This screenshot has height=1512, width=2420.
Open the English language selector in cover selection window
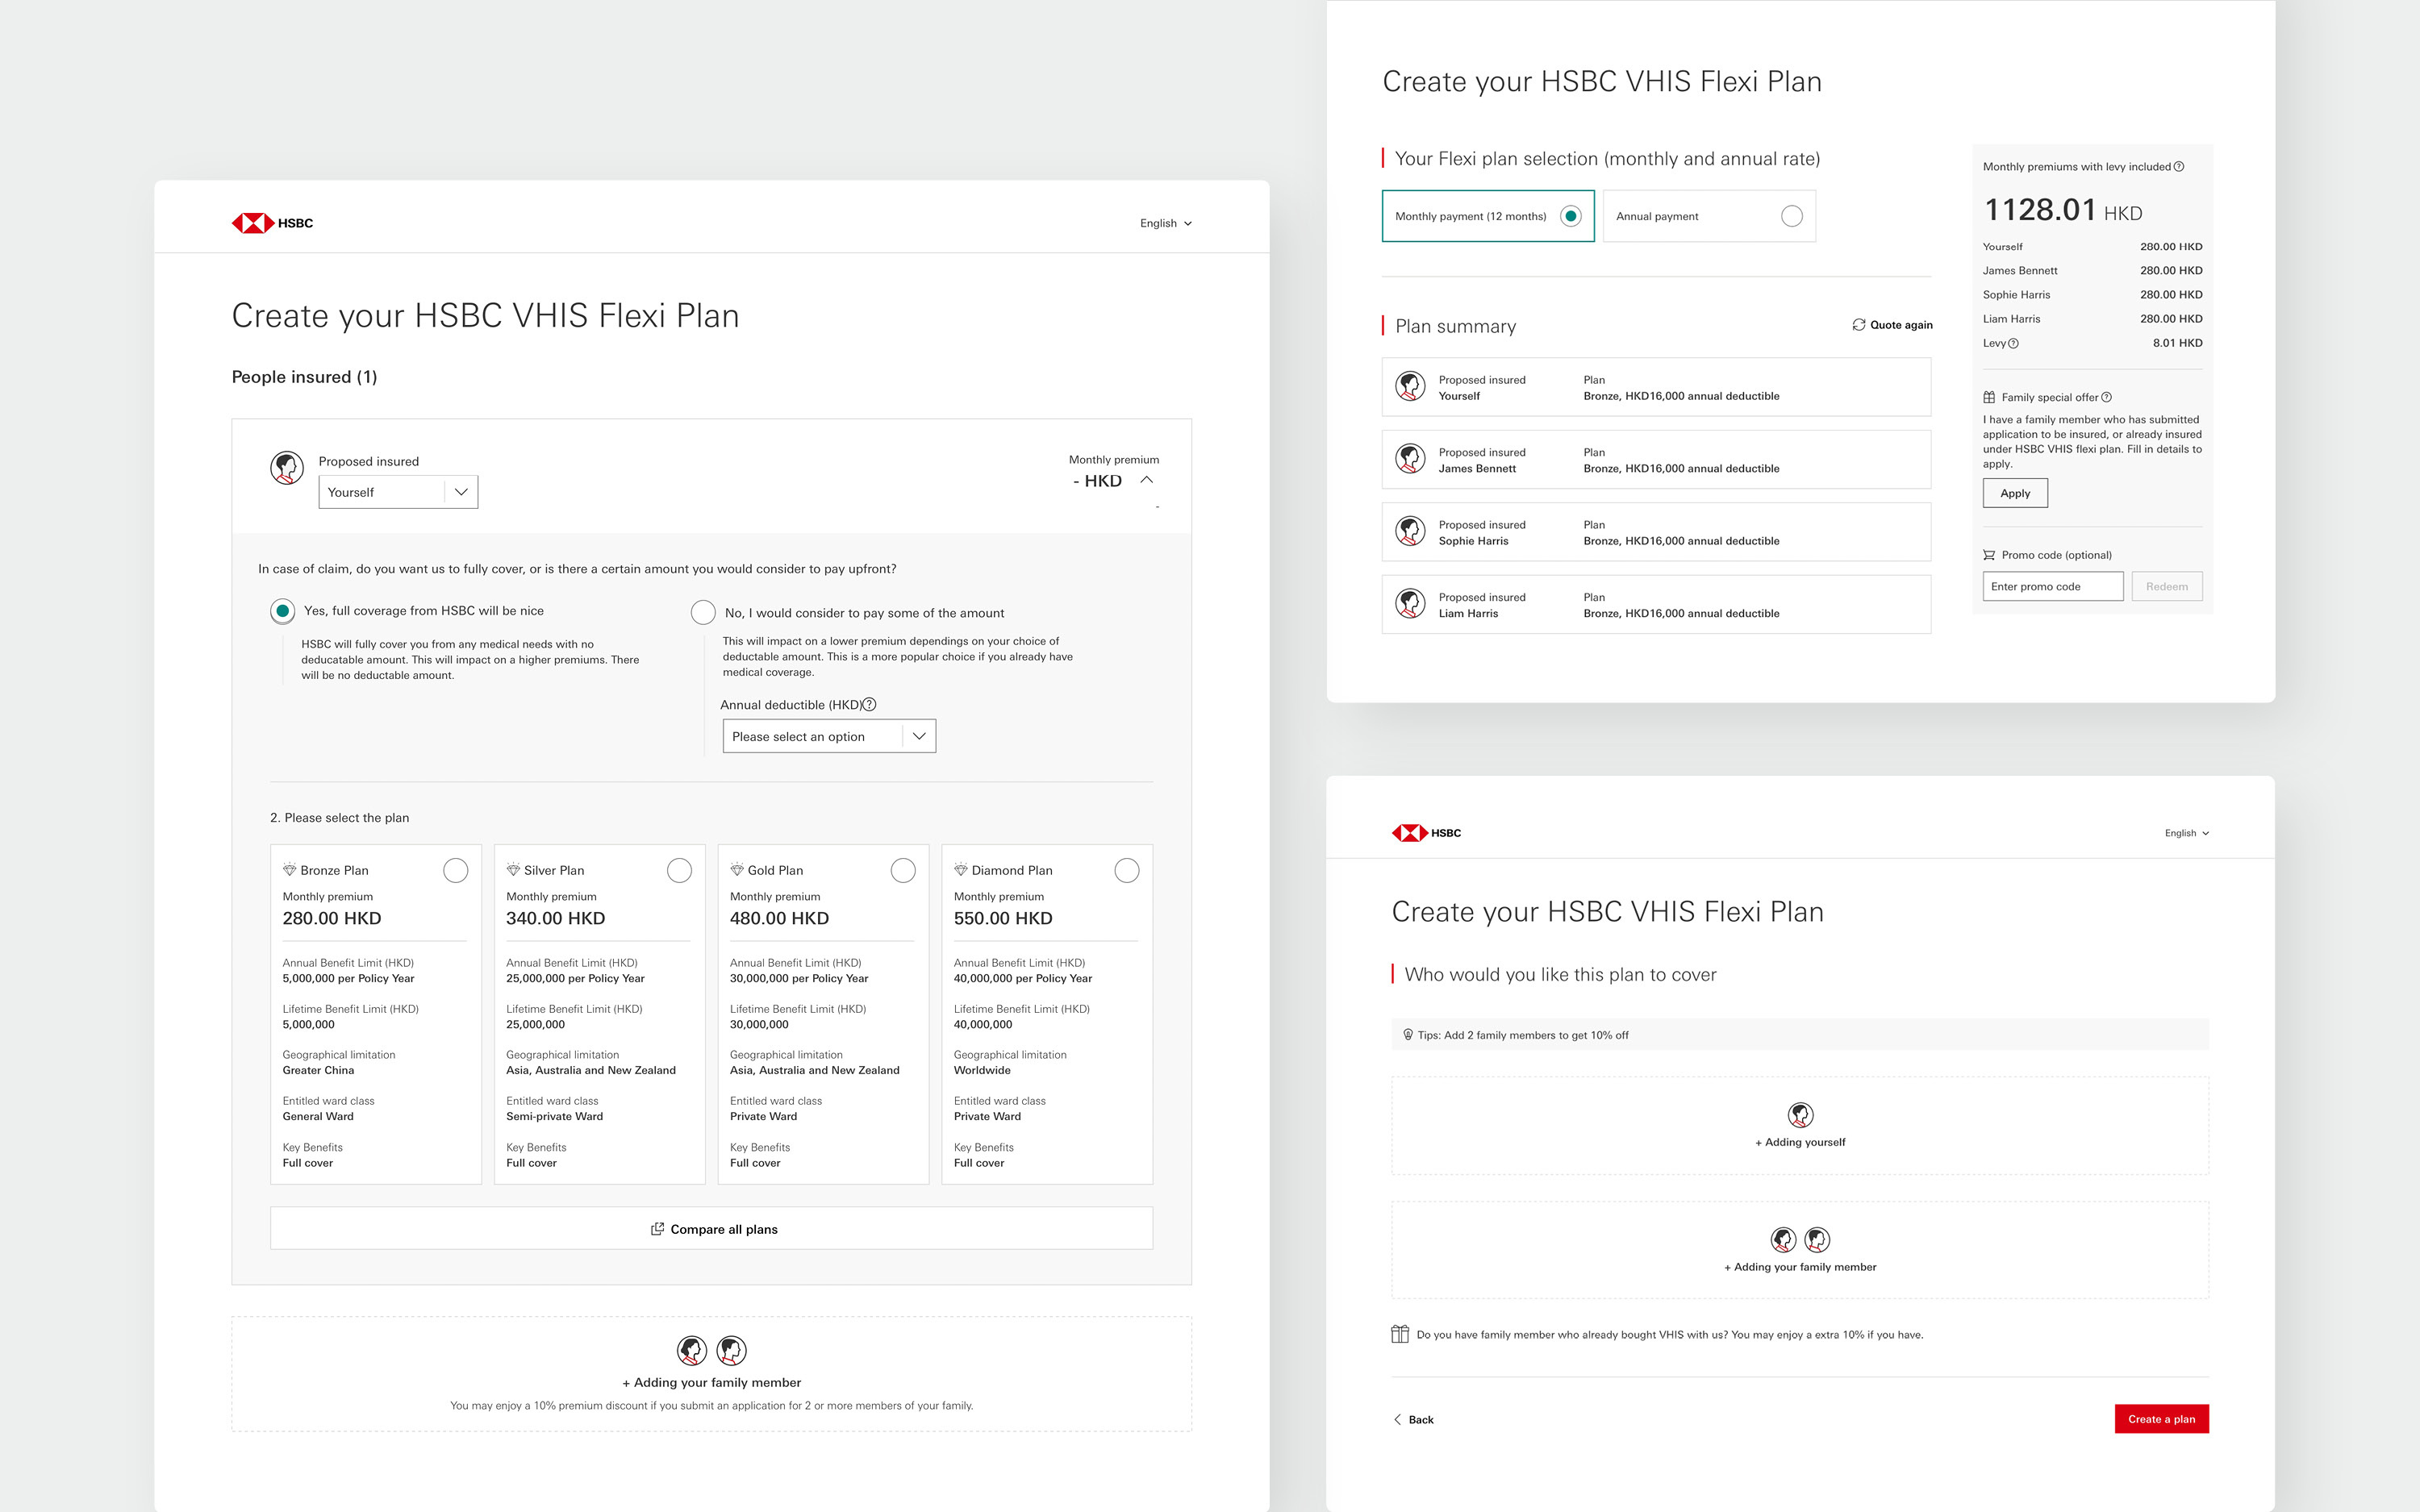(2187, 833)
